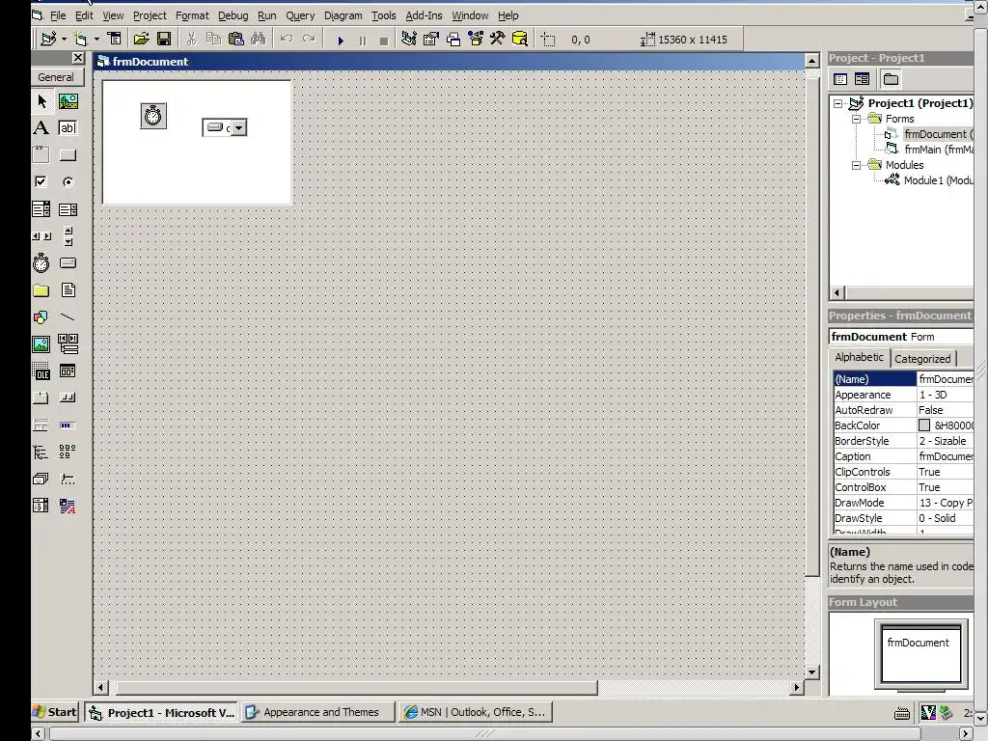Select Module1 in project tree

click(x=938, y=180)
